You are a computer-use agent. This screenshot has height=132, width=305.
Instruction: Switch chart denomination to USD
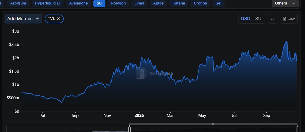click(x=245, y=19)
